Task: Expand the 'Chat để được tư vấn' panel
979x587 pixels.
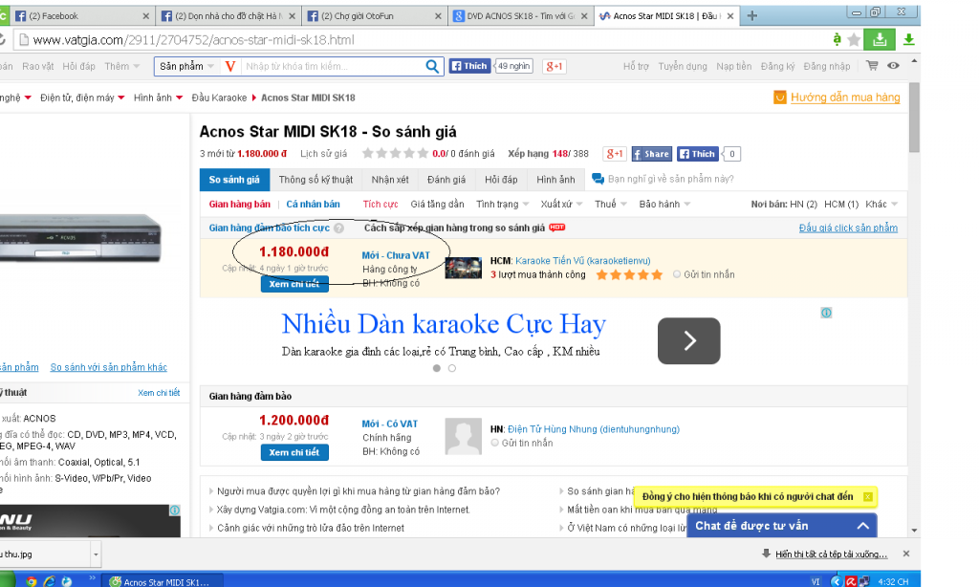Action: coord(861,526)
